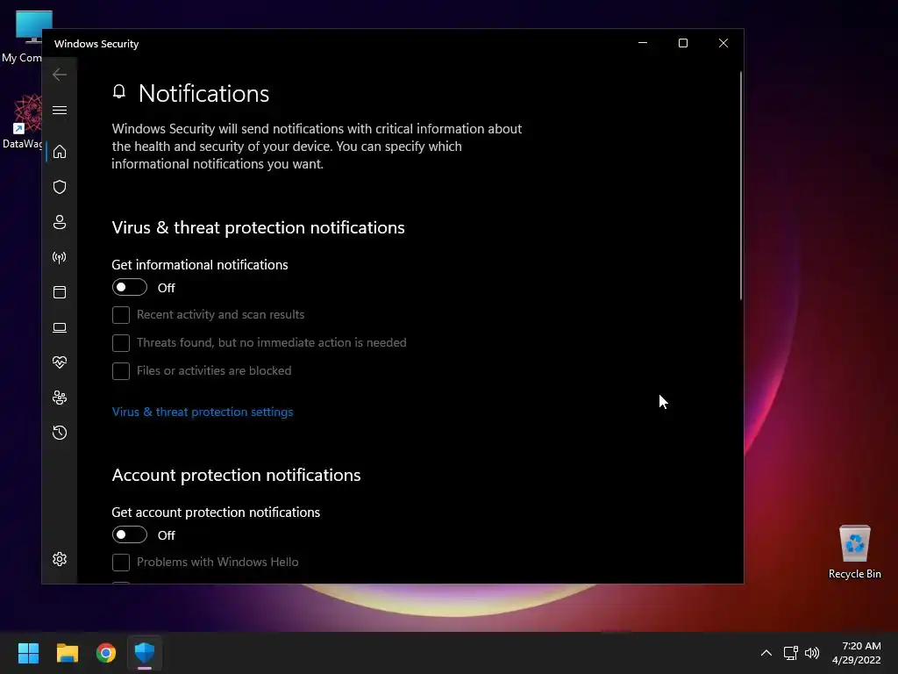Viewport: 898px width, 674px height.
Task: Launch Google Chrome from taskbar
Action: pos(106,653)
